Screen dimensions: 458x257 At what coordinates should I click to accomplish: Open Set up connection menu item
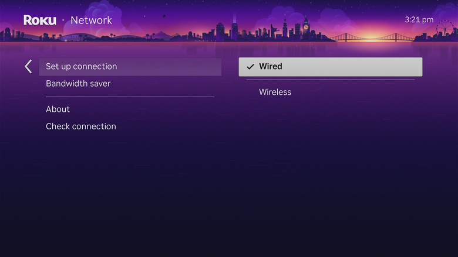point(130,67)
